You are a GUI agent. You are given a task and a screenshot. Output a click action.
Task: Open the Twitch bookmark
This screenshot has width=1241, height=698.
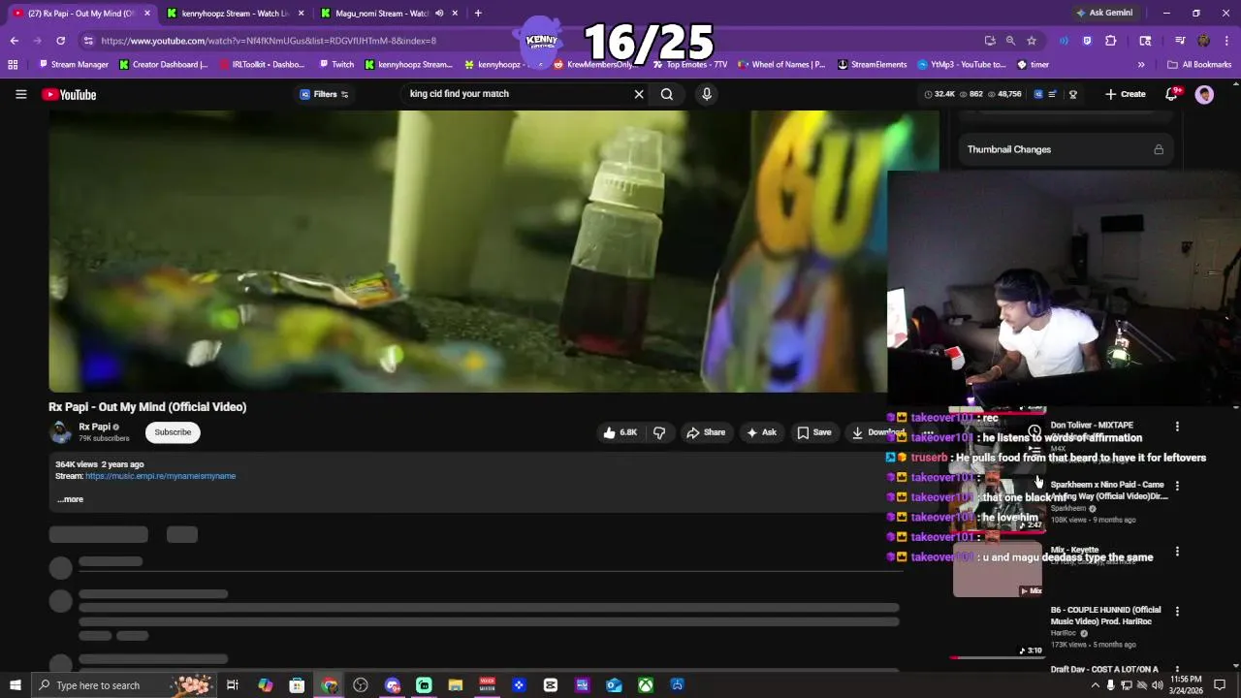[x=335, y=65]
